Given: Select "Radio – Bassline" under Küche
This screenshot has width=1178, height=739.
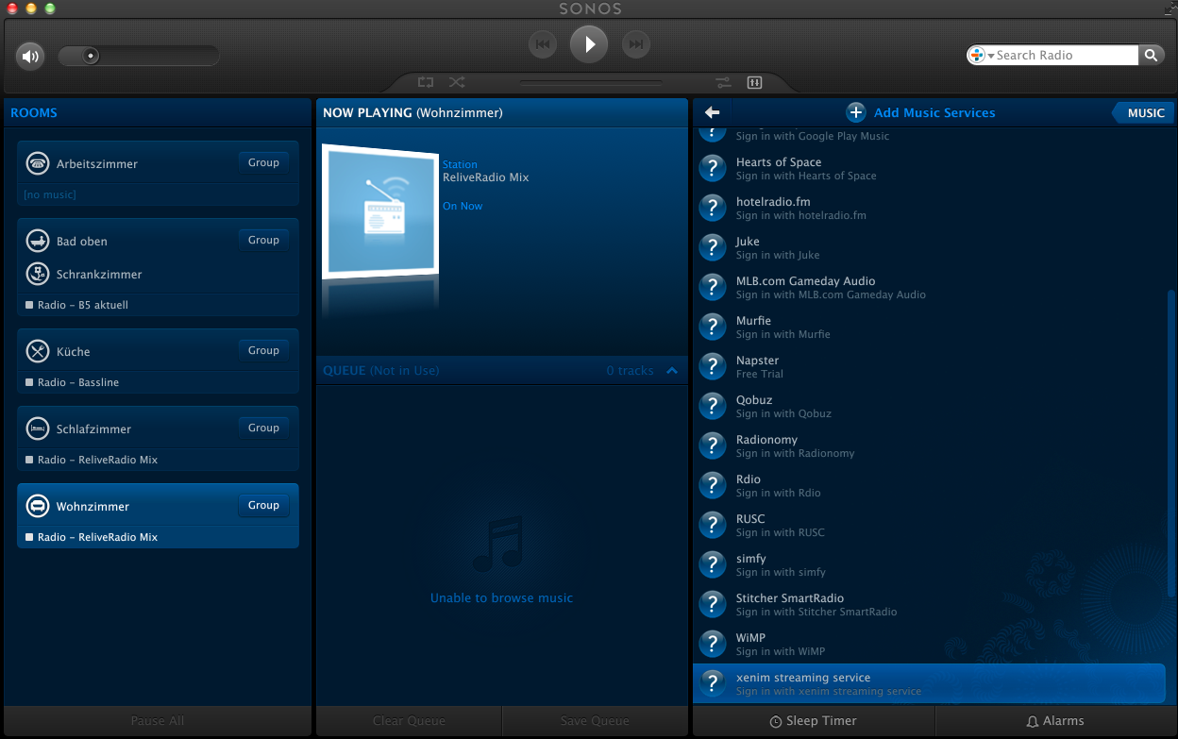Looking at the screenshot, I should [x=78, y=383].
